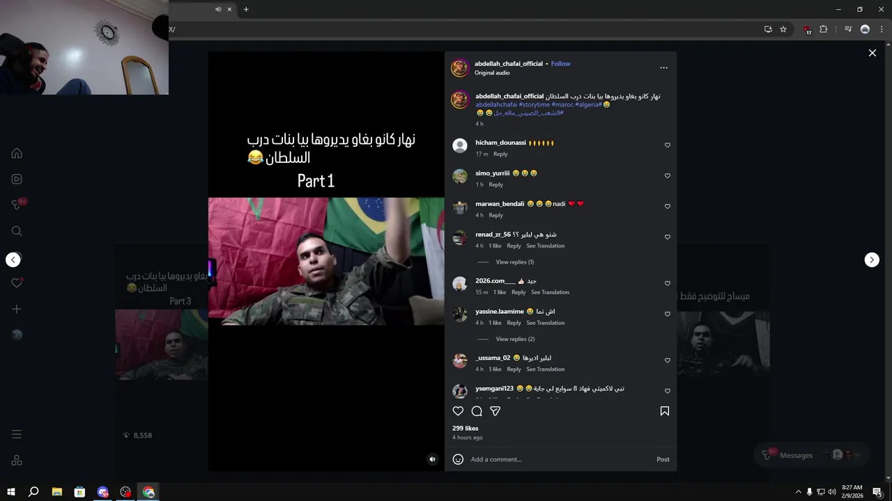892x501 pixels.
Task: Close the current browser tab
Action: [x=229, y=9]
